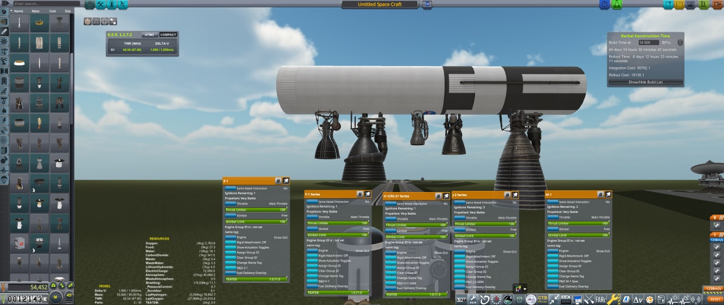
Task: Select the Re-root gizmo tool
Action: 113,21
